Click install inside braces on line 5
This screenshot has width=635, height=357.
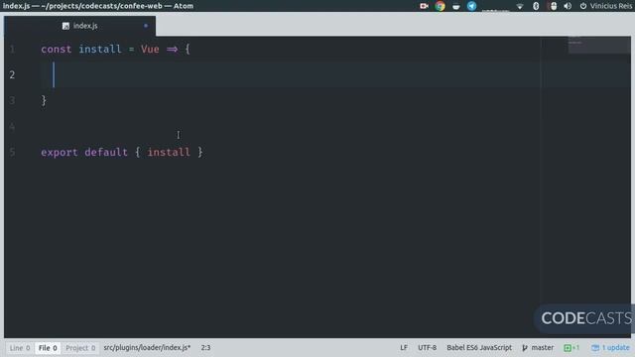pyautogui.click(x=169, y=152)
